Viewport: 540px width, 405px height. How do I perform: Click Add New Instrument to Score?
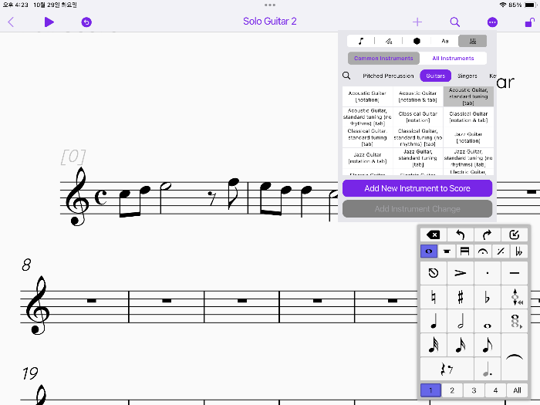point(417,188)
